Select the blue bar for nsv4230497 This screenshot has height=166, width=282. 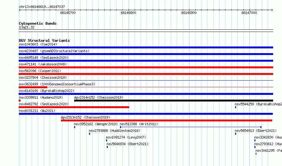click(x=146, y=54)
